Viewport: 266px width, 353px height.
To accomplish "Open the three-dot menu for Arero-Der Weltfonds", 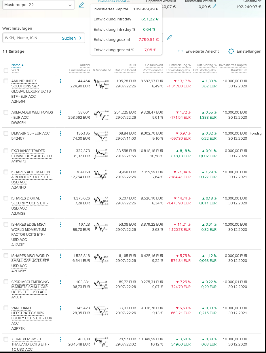I will pos(60,112).
